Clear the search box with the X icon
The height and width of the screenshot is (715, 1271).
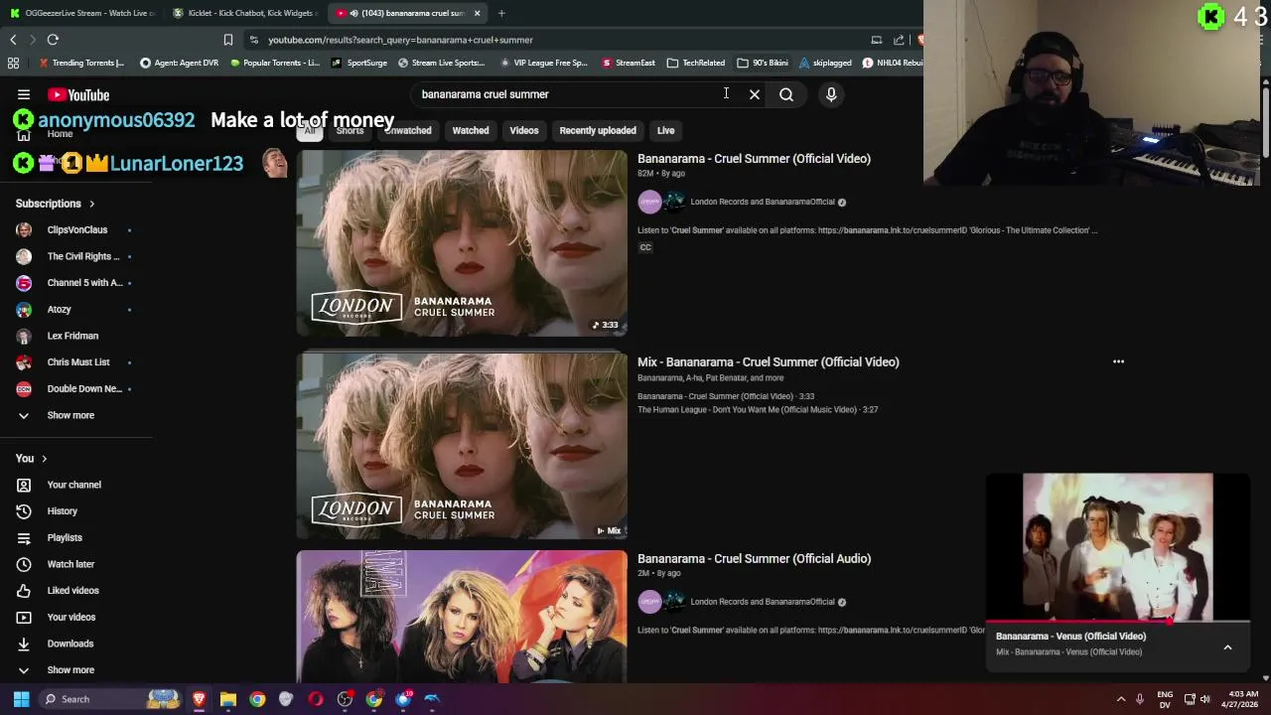pos(755,94)
